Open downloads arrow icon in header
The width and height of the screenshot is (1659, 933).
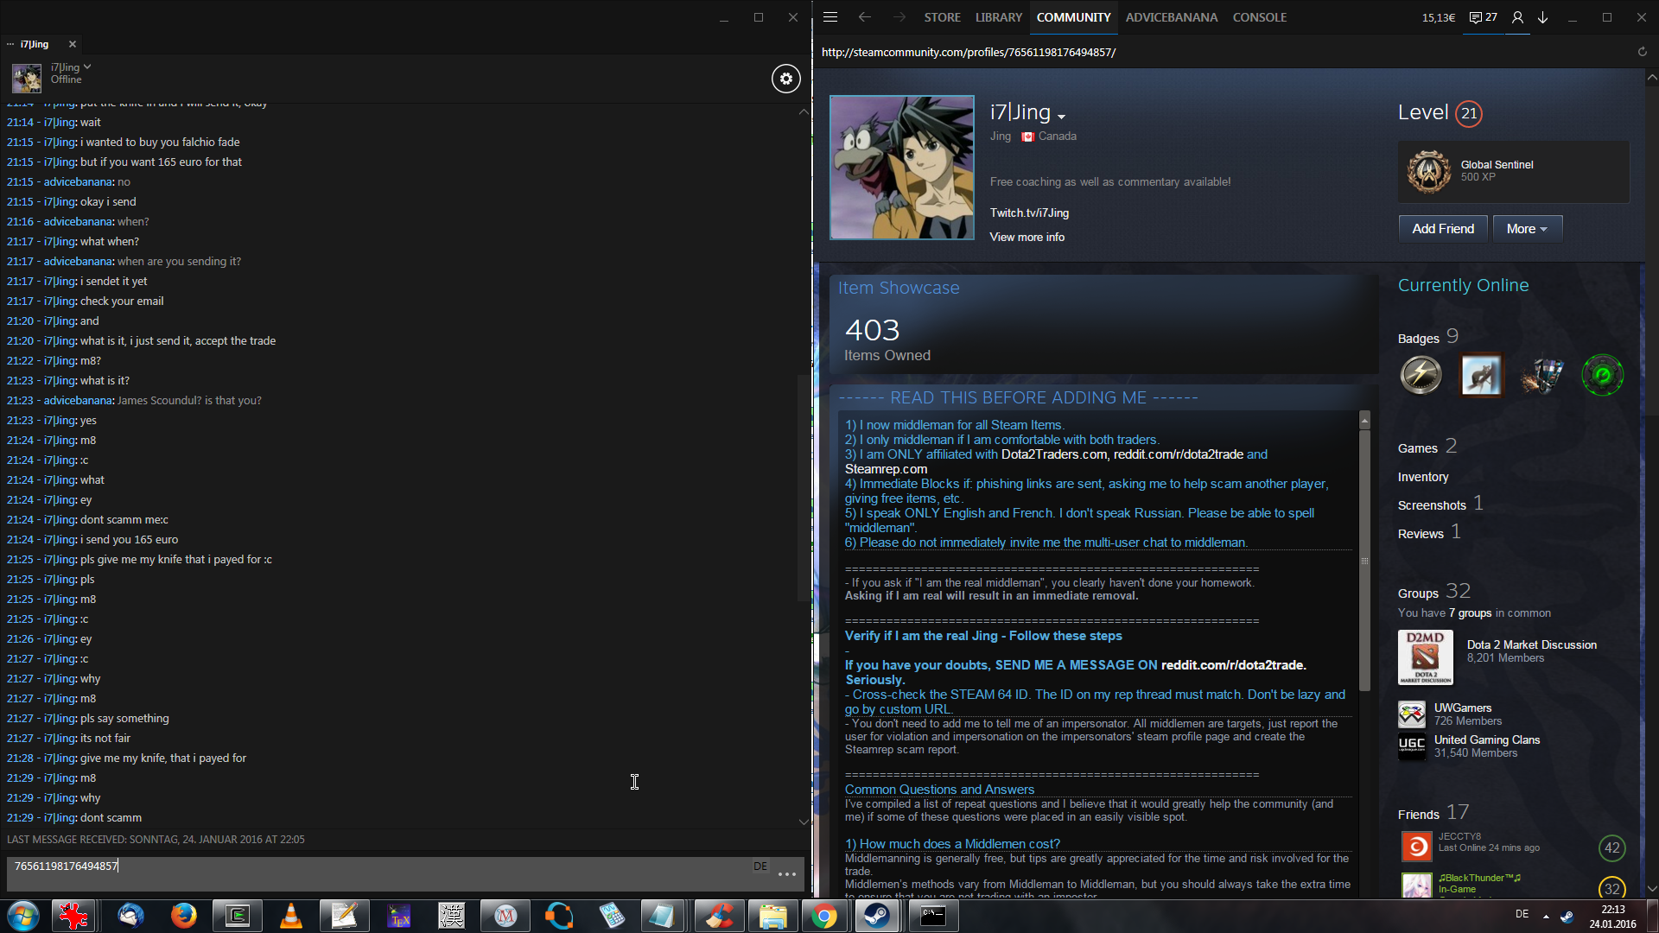click(x=1543, y=17)
